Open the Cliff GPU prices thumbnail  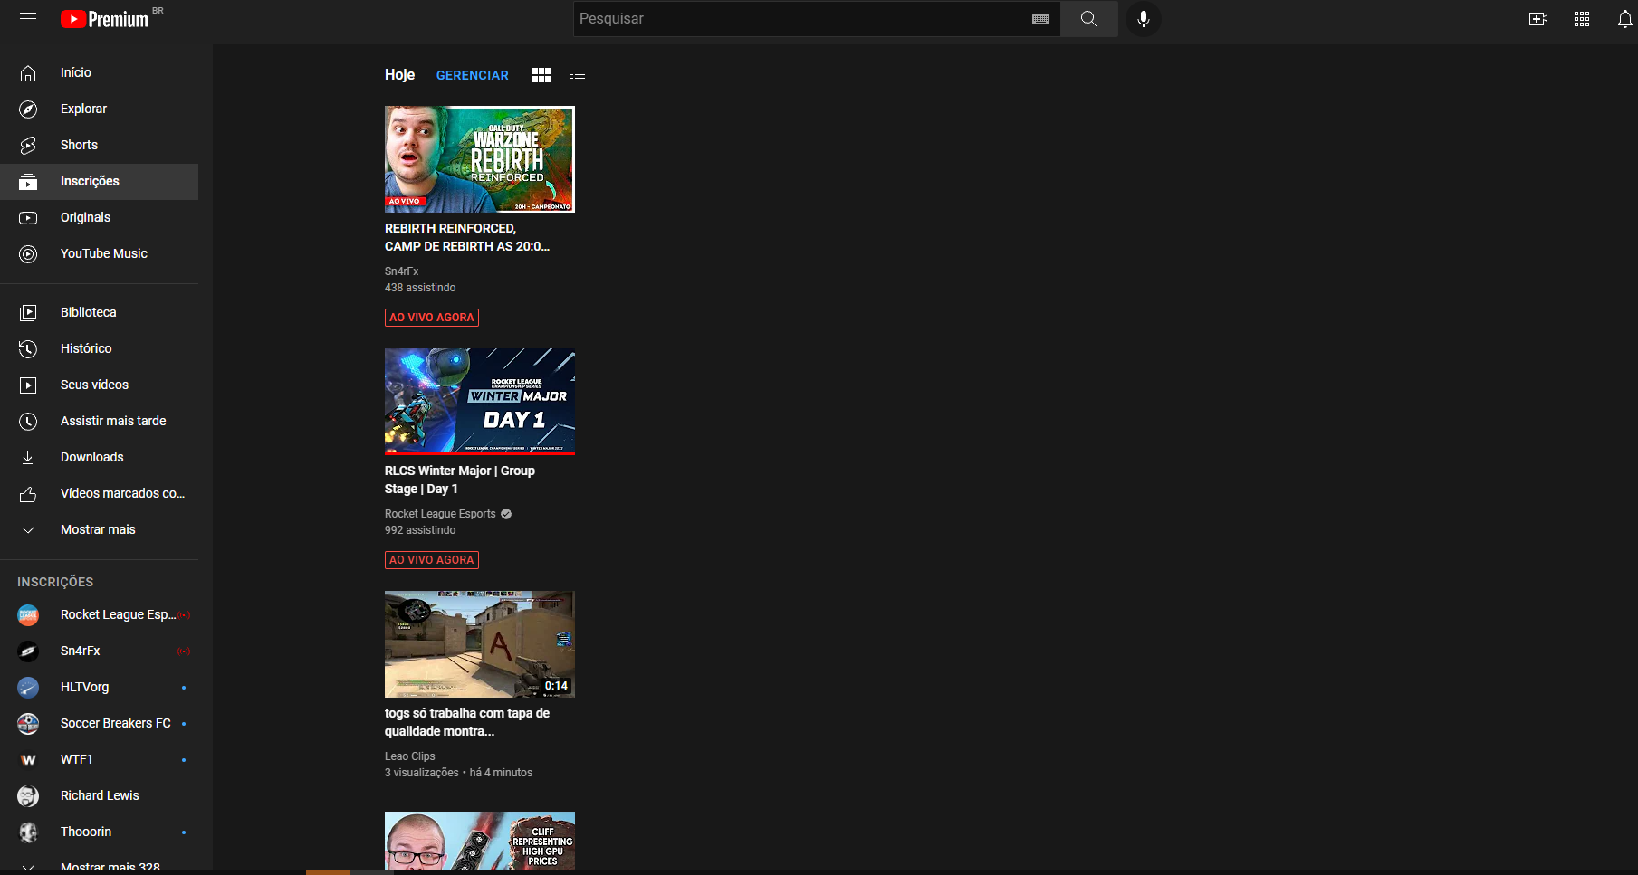[480, 842]
